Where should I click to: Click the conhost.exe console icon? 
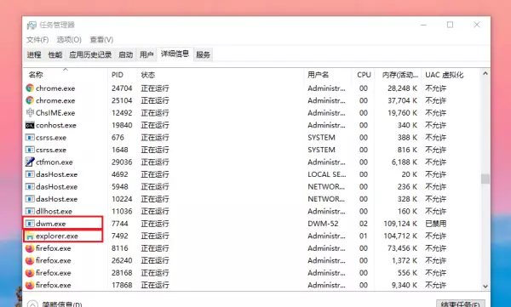[30, 125]
